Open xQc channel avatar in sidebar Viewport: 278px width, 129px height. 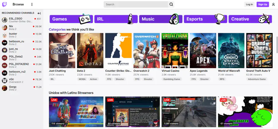tap(4, 80)
